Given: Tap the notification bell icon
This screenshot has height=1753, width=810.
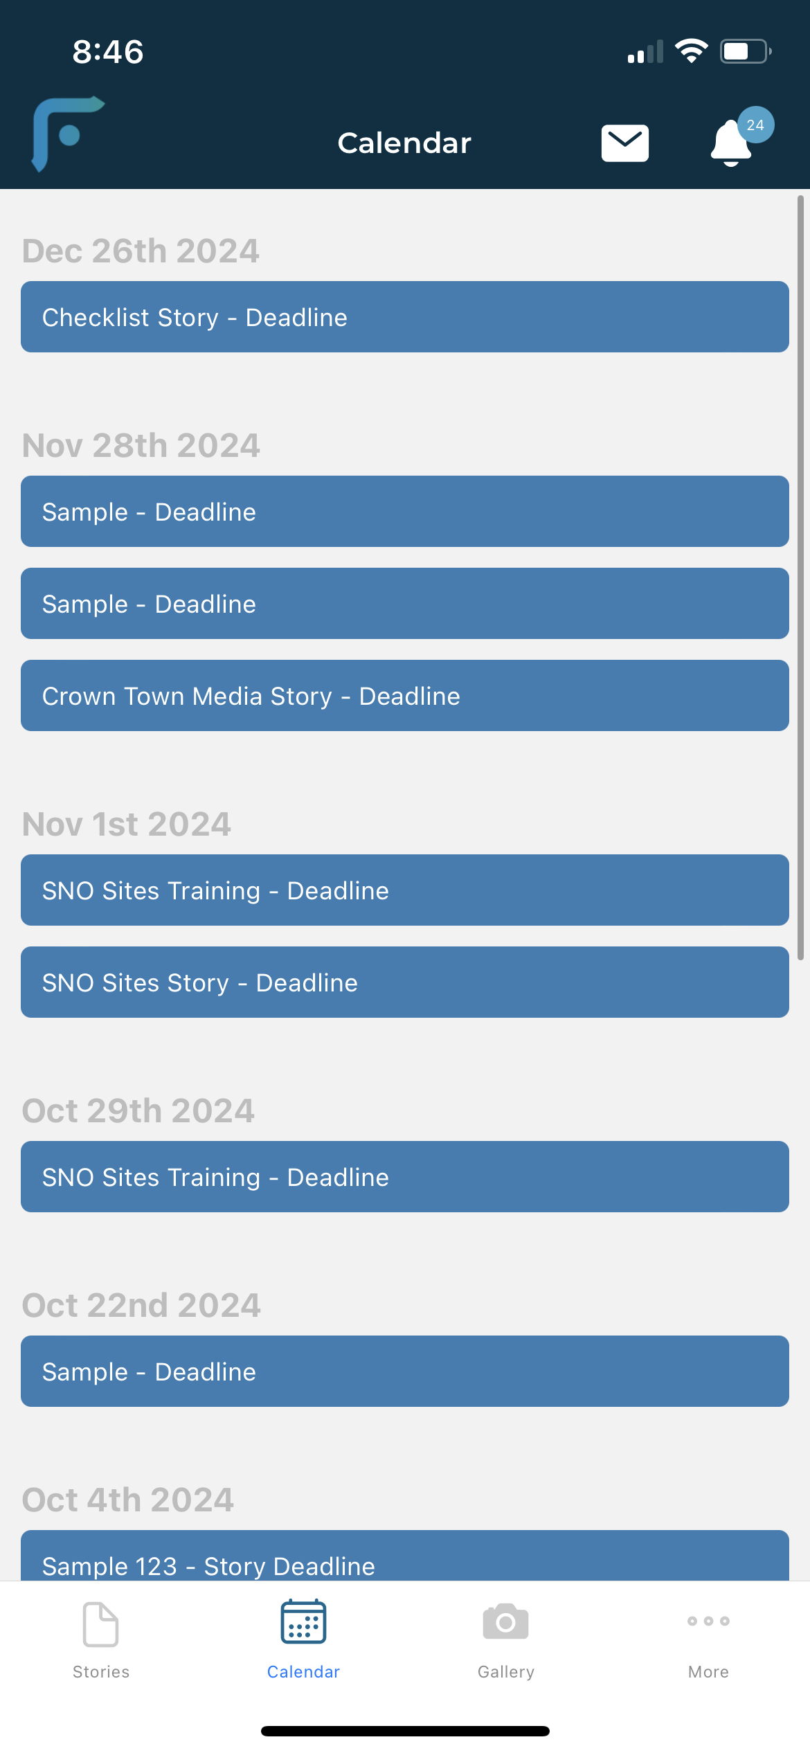Looking at the screenshot, I should [731, 144].
